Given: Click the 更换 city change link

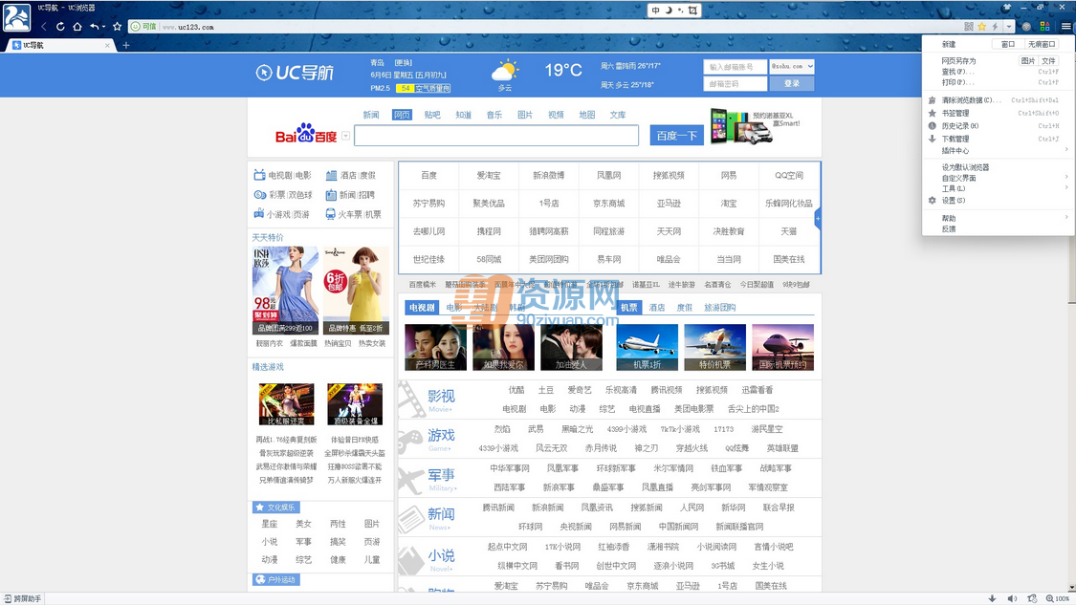Looking at the screenshot, I should coord(403,62).
